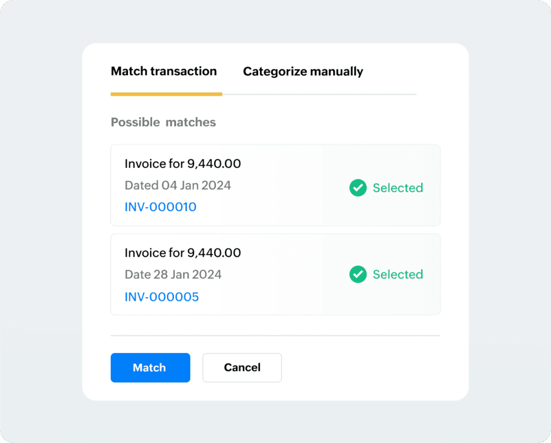Click the "Dated 04 Jan 2024" text
Image resolution: width=551 pixels, height=443 pixels.
tap(178, 185)
